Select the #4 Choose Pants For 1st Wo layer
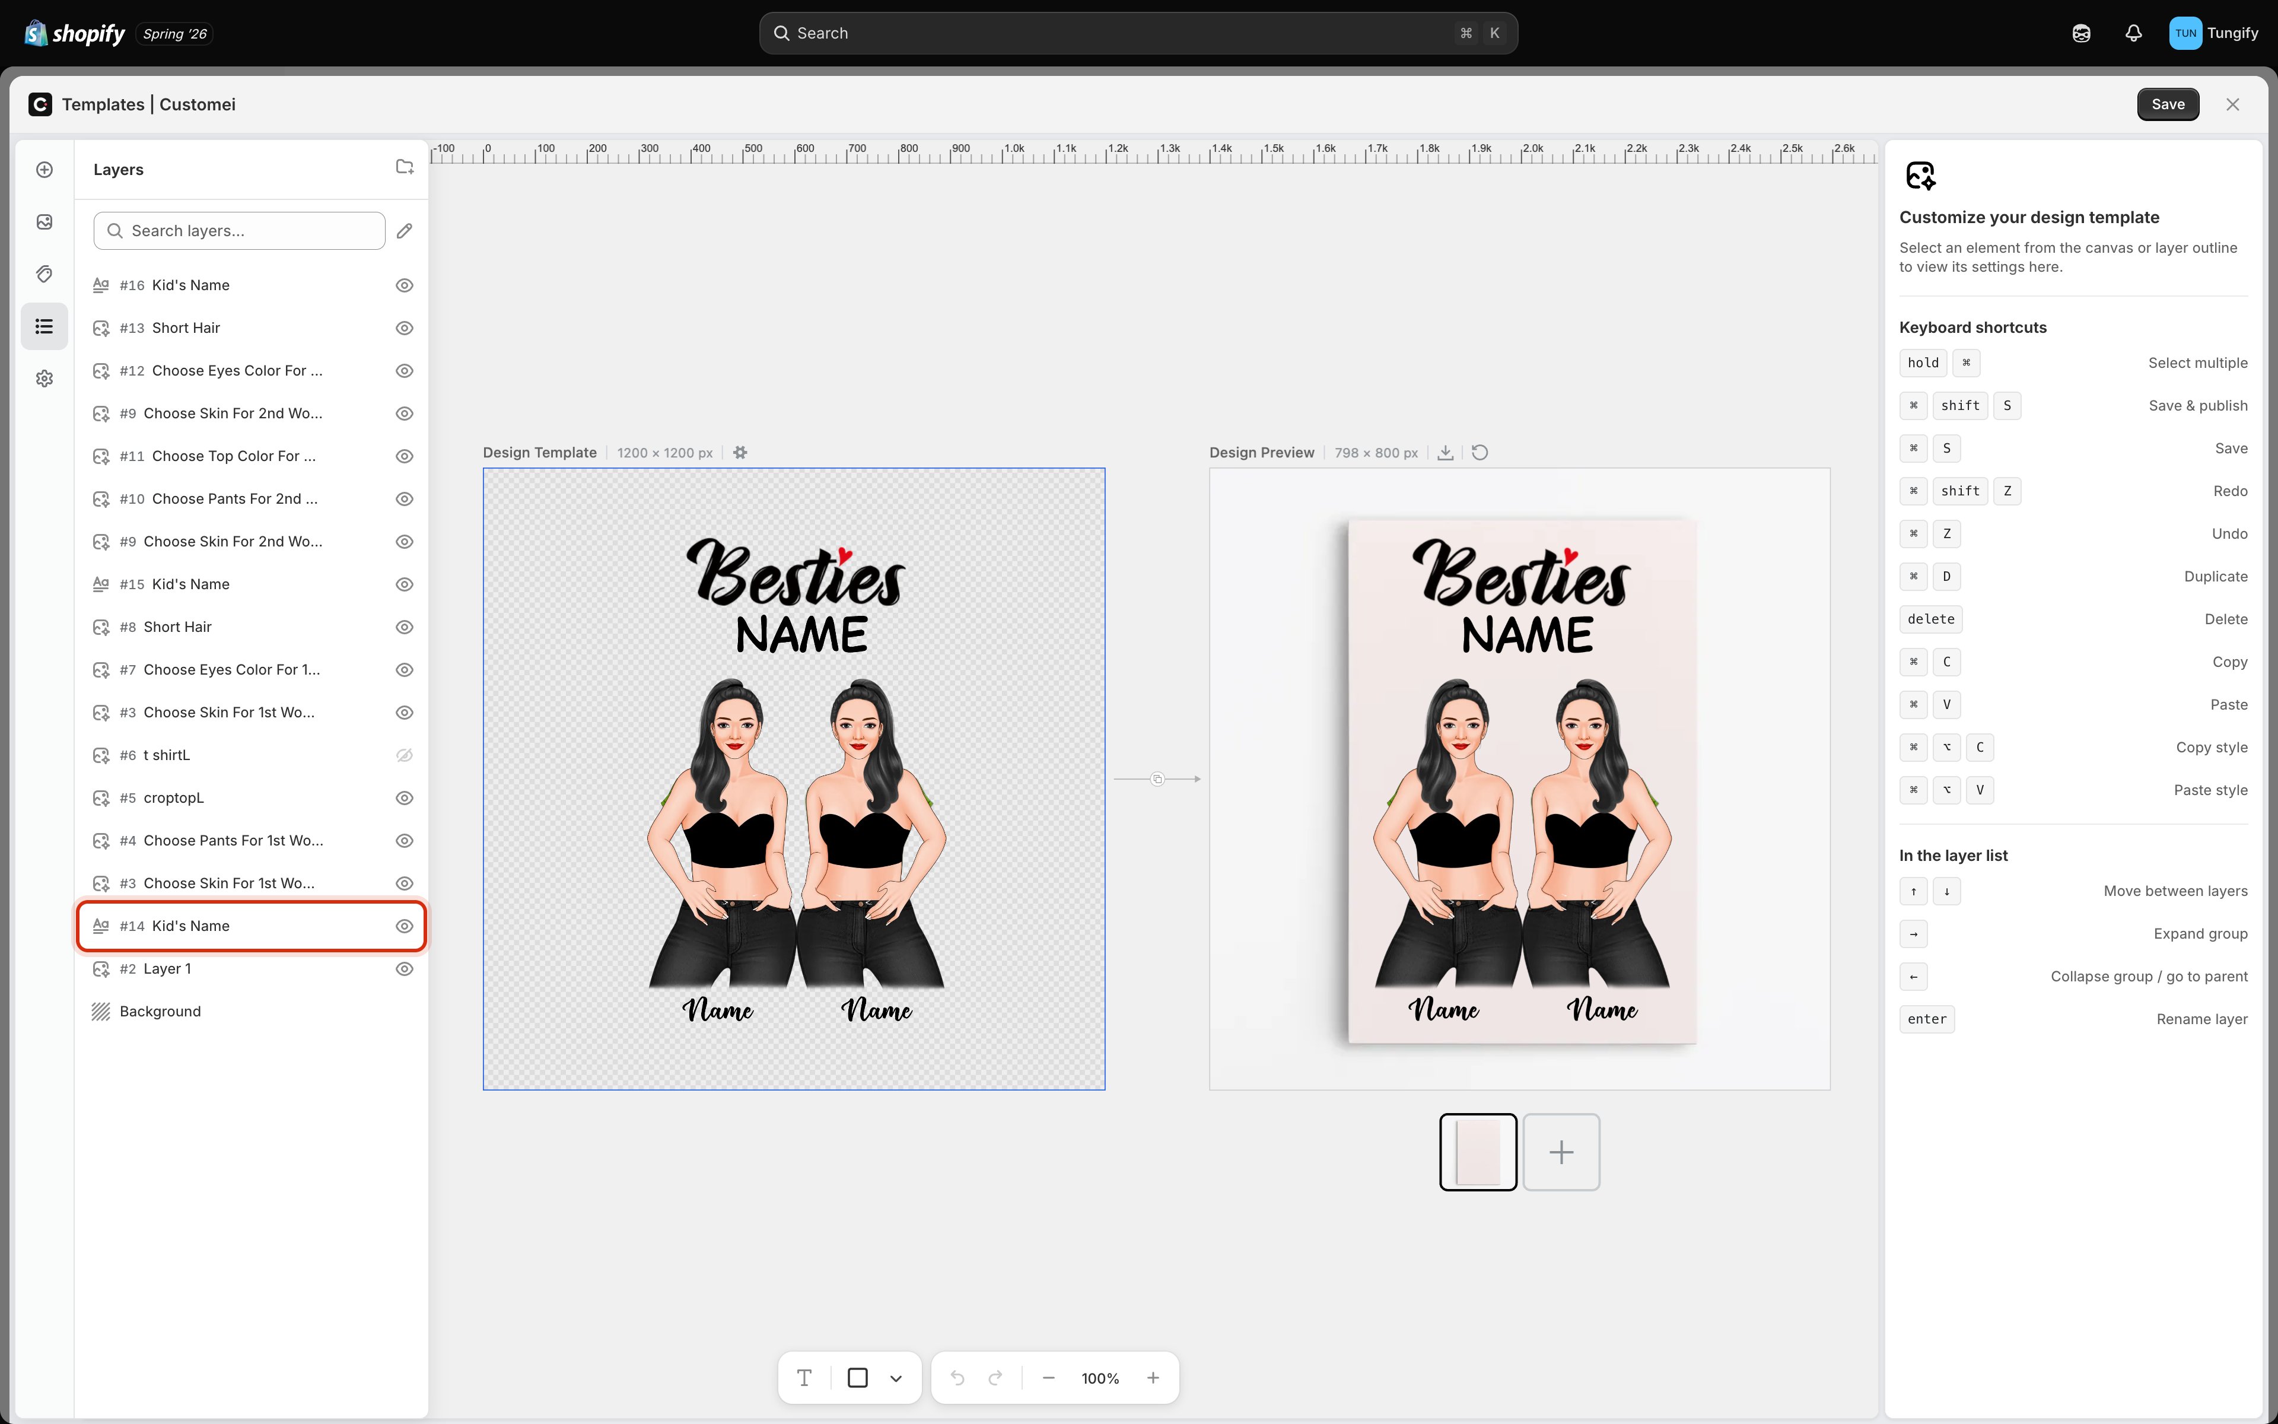This screenshot has width=2278, height=1424. (x=252, y=841)
